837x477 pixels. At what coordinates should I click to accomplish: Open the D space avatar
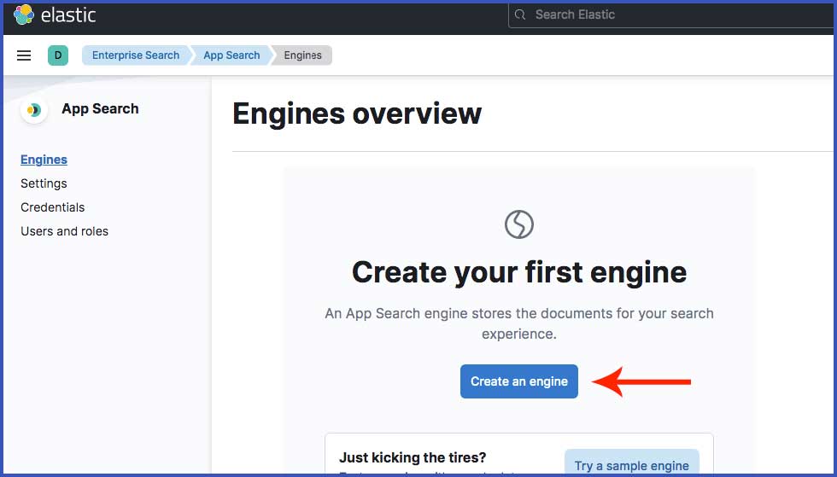click(x=58, y=55)
